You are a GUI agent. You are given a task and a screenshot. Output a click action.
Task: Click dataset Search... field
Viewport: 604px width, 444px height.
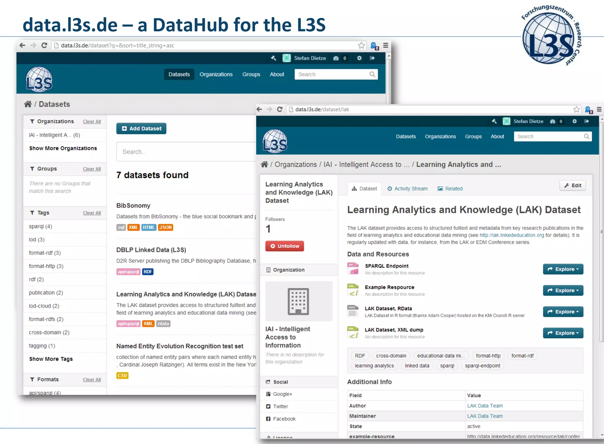pyautogui.click(x=186, y=151)
